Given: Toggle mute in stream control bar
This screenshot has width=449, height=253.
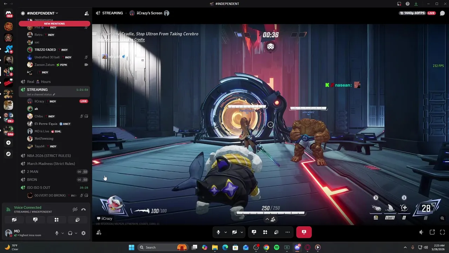Looking at the screenshot, I should click(218, 232).
